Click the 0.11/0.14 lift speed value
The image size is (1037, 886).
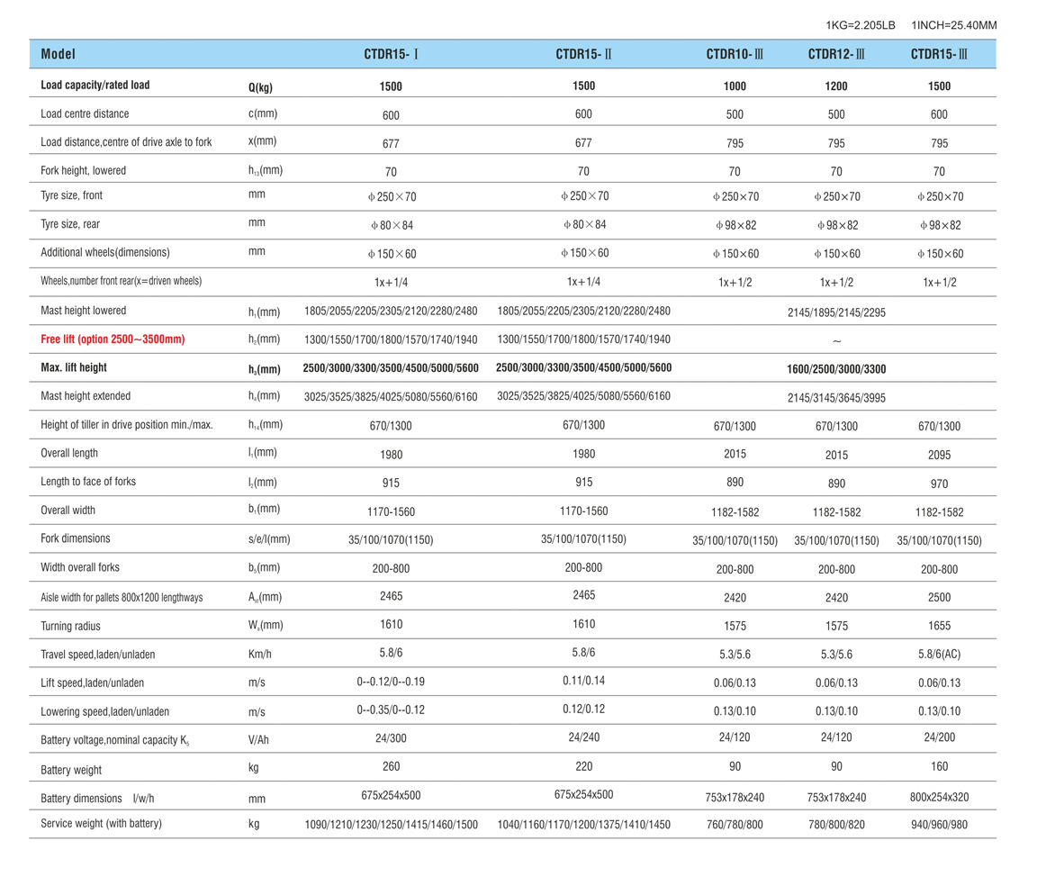pos(584,680)
